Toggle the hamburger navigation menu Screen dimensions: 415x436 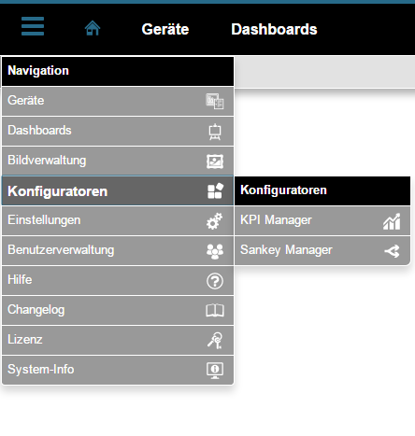(x=33, y=26)
